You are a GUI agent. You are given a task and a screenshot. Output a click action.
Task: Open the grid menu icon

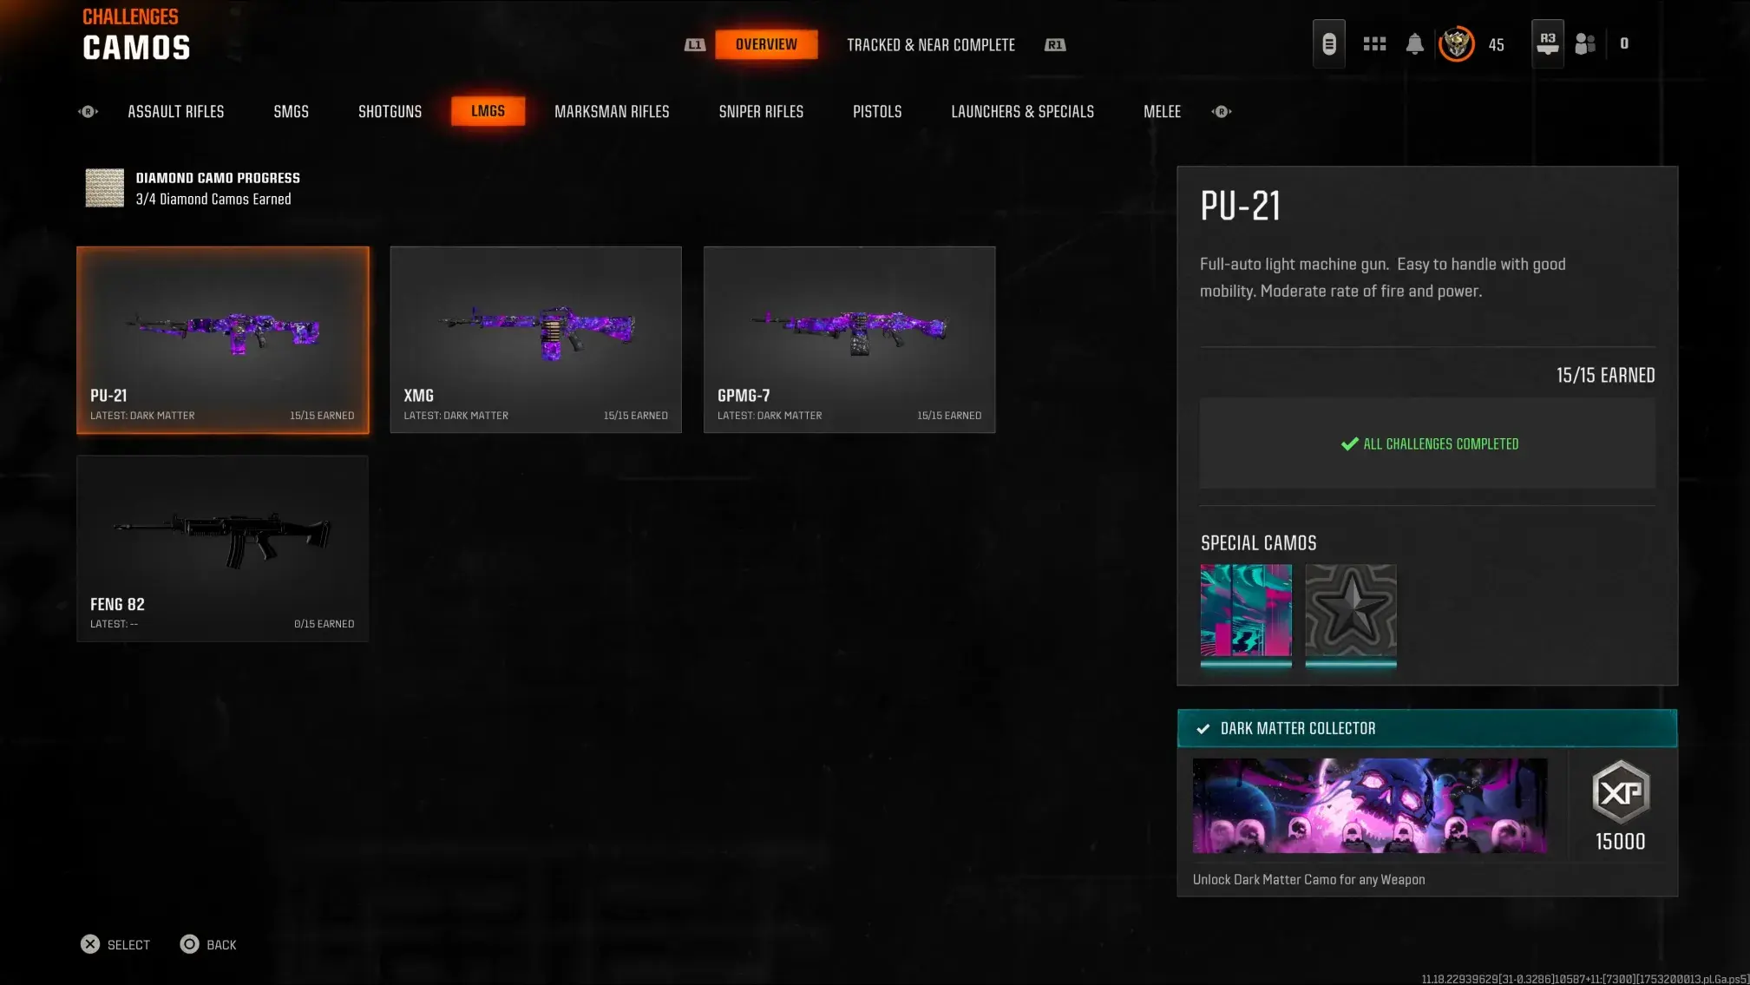(1374, 43)
